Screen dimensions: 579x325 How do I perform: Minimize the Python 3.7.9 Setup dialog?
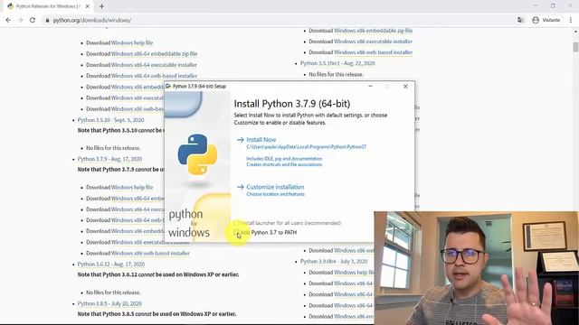point(370,87)
